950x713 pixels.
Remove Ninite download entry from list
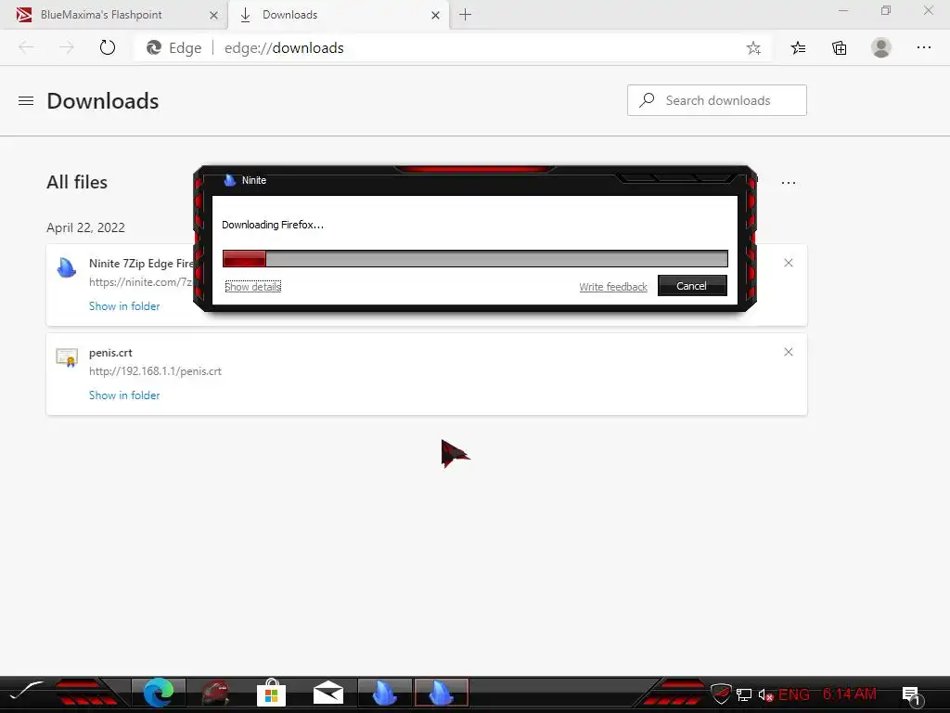[x=789, y=263]
